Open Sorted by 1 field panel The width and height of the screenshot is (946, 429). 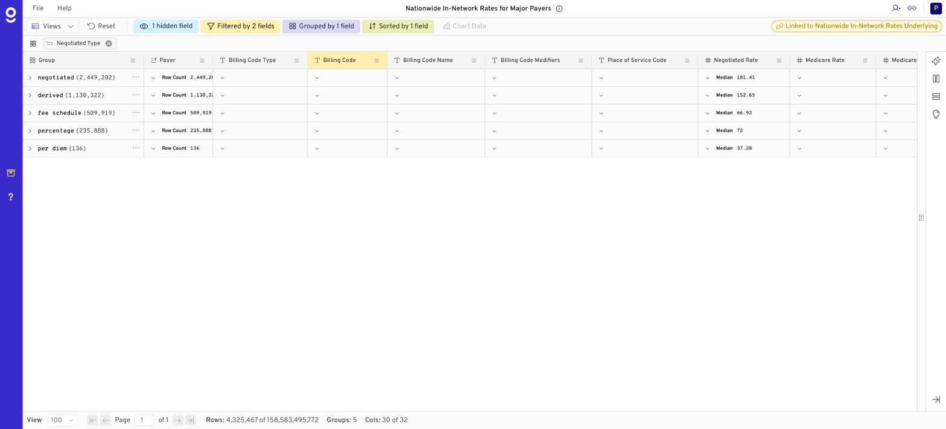[398, 27]
